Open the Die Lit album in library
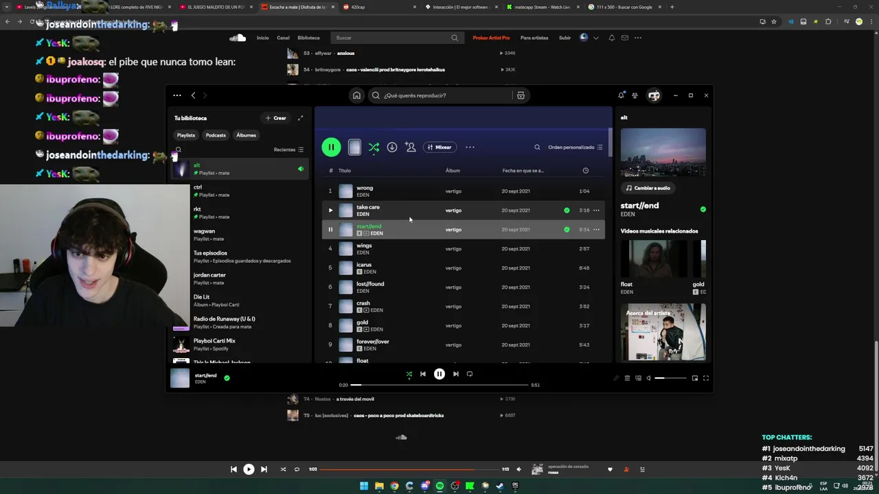This screenshot has height=494, width=879. point(240,301)
